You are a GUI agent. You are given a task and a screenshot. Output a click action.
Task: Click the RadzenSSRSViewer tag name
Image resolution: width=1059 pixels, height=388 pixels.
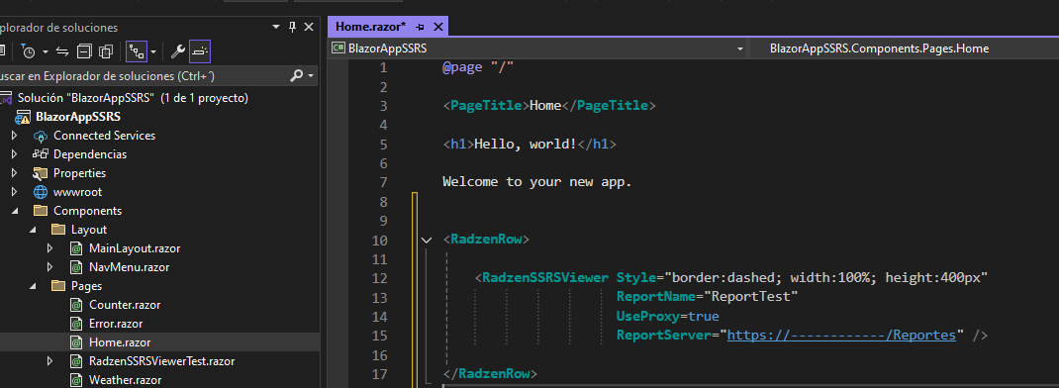click(x=545, y=278)
